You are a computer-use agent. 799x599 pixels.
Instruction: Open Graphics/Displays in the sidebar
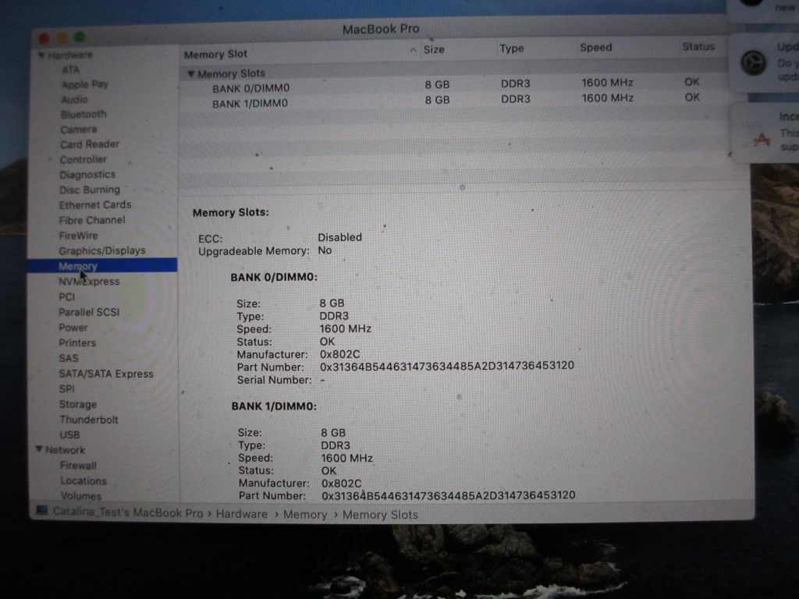[x=102, y=250]
